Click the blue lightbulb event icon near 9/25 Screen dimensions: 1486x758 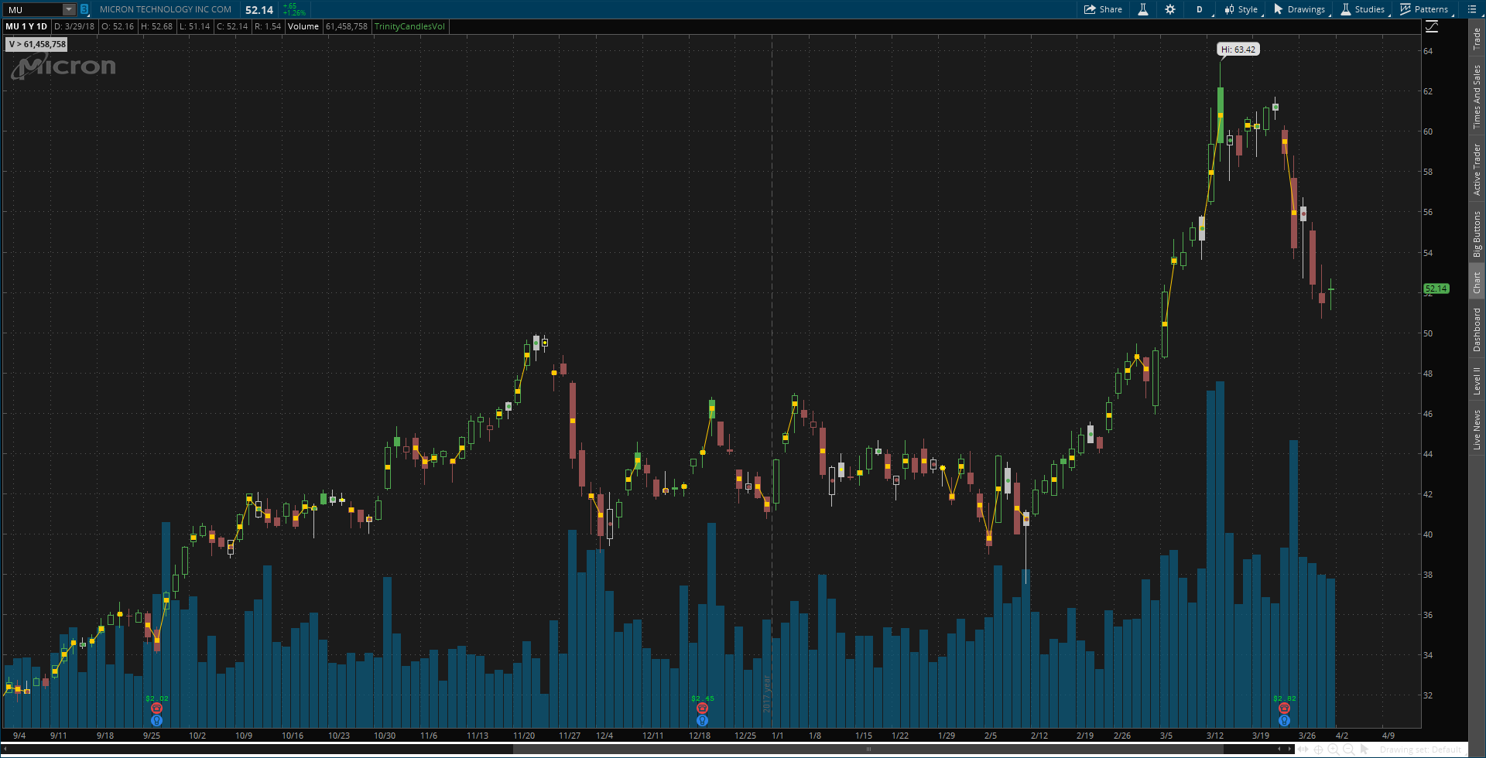point(157,720)
